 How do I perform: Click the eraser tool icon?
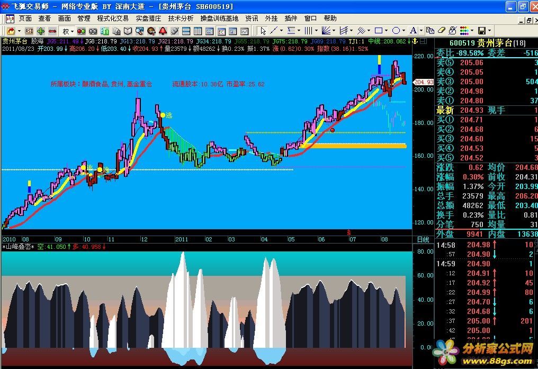(441, 31)
